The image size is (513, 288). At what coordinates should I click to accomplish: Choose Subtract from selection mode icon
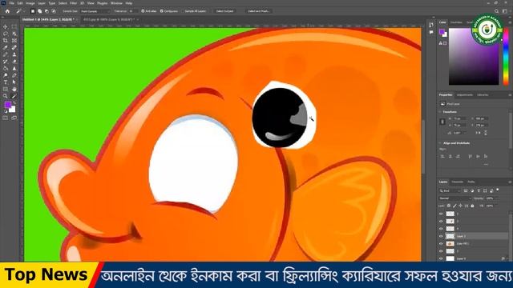46,11
